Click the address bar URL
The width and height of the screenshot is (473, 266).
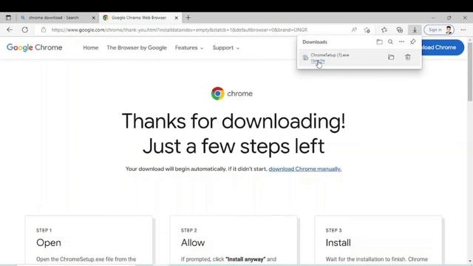pyautogui.click(x=179, y=30)
